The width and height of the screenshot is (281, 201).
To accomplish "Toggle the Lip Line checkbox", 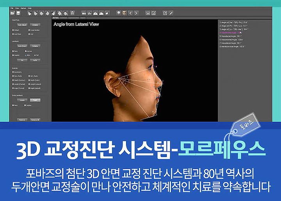I will pos(26,51).
